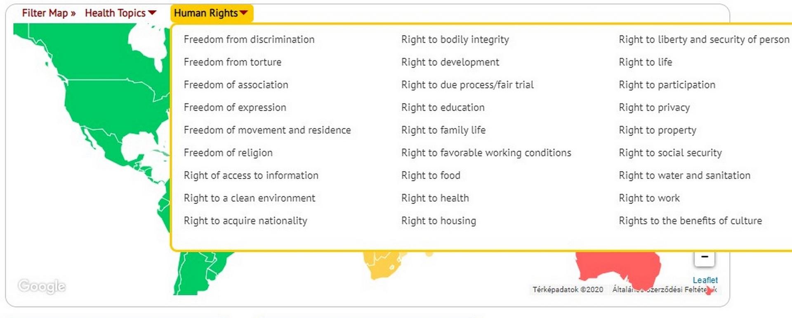Collapse the Human Rights dropdown
This screenshot has height=318, width=792.
point(211,13)
